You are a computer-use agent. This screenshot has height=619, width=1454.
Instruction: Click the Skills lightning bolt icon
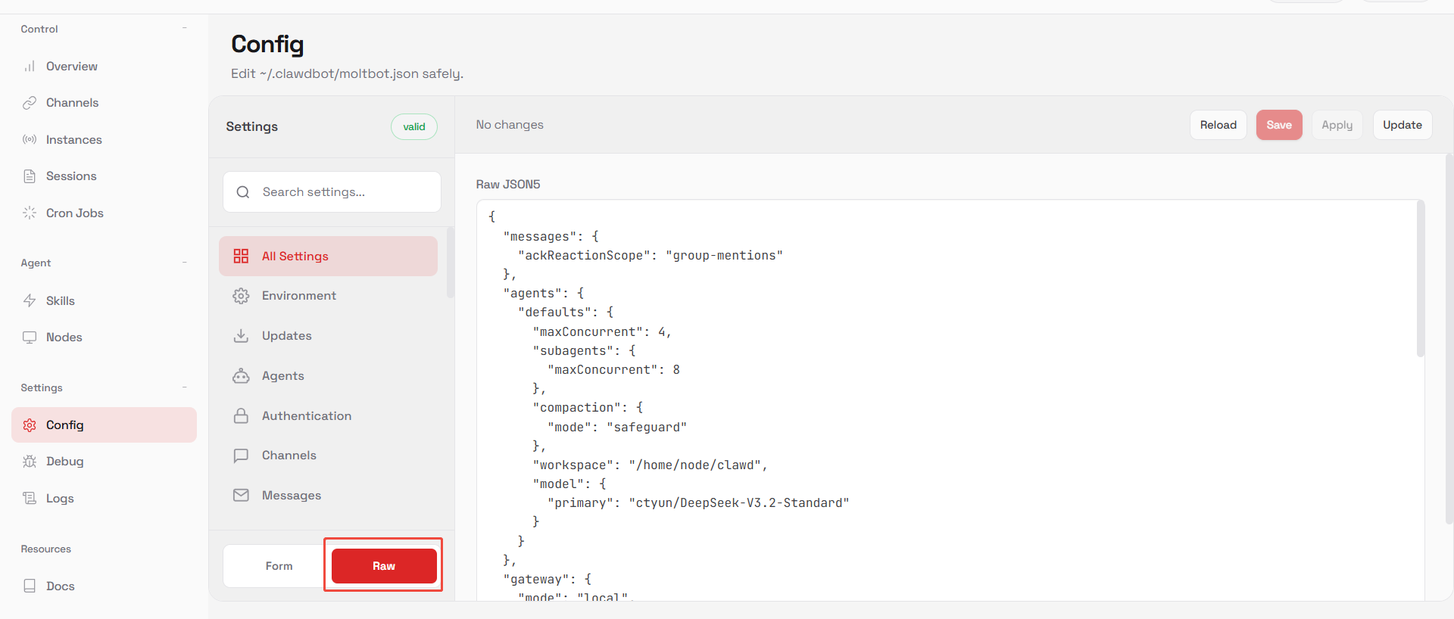(x=30, y=301)
